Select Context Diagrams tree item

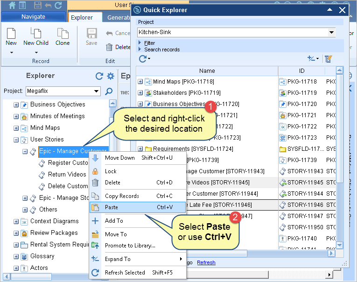click(x=55, y=221)
